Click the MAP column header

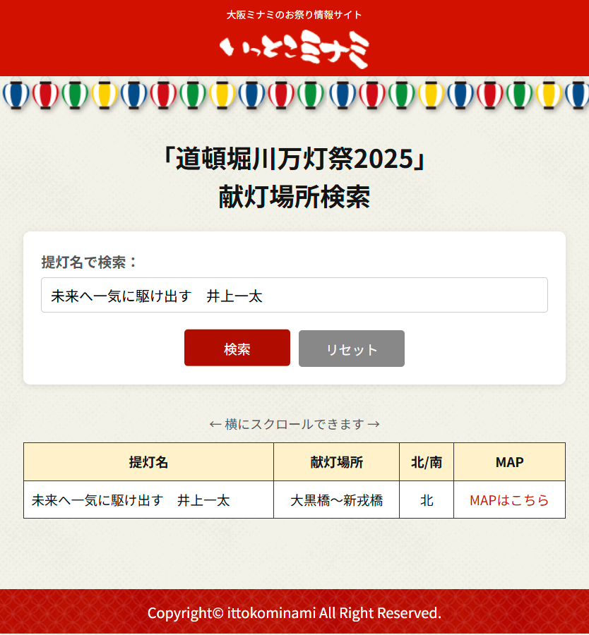point(509,462)
